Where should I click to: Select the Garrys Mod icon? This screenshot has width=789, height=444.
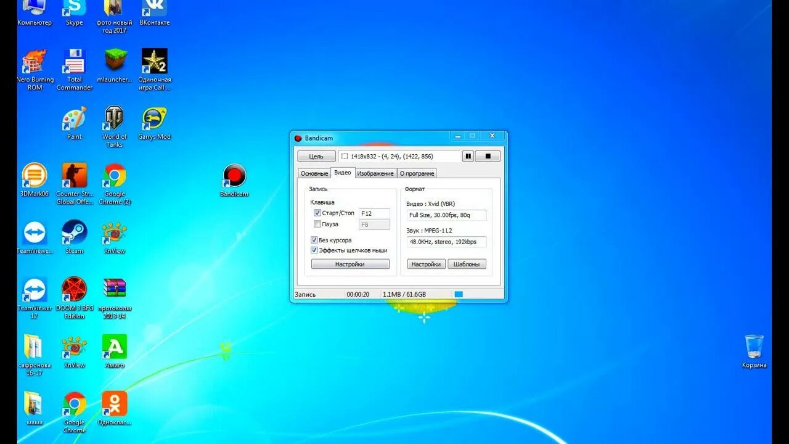pyautogui.click(x=155, y=123)
